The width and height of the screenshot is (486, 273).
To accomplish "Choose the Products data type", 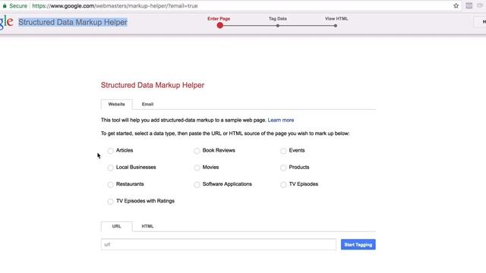I will (283, 168).
